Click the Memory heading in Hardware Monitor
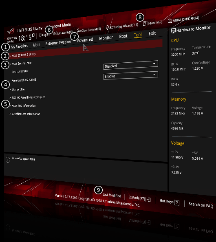216x242 pixels. [x=179, y=99]
